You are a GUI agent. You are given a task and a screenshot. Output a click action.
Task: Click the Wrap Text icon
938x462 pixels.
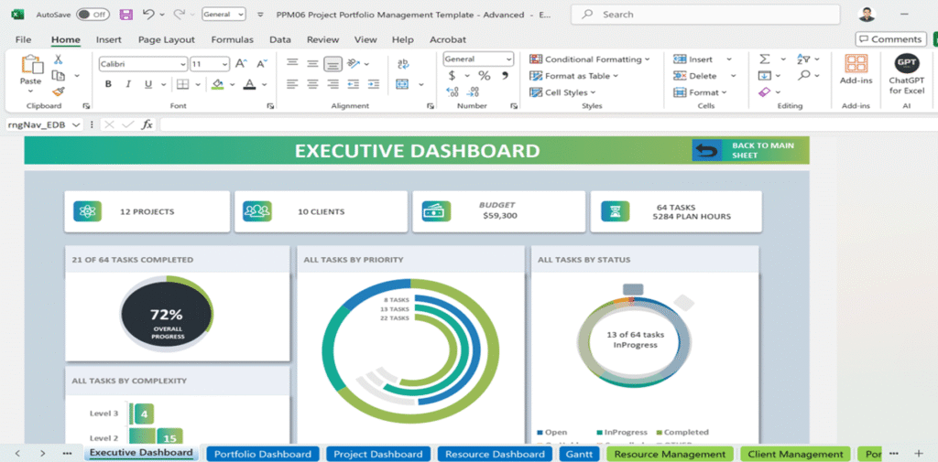pyautogui.click(x=402, y=63)
